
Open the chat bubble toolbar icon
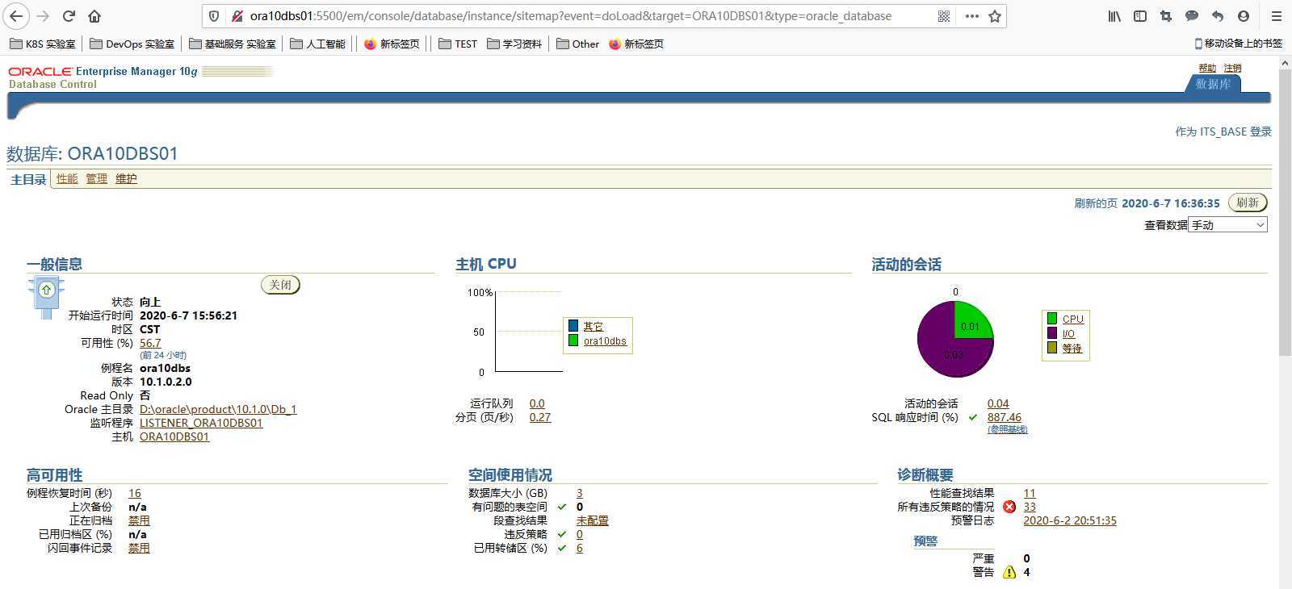[1192, 16]
